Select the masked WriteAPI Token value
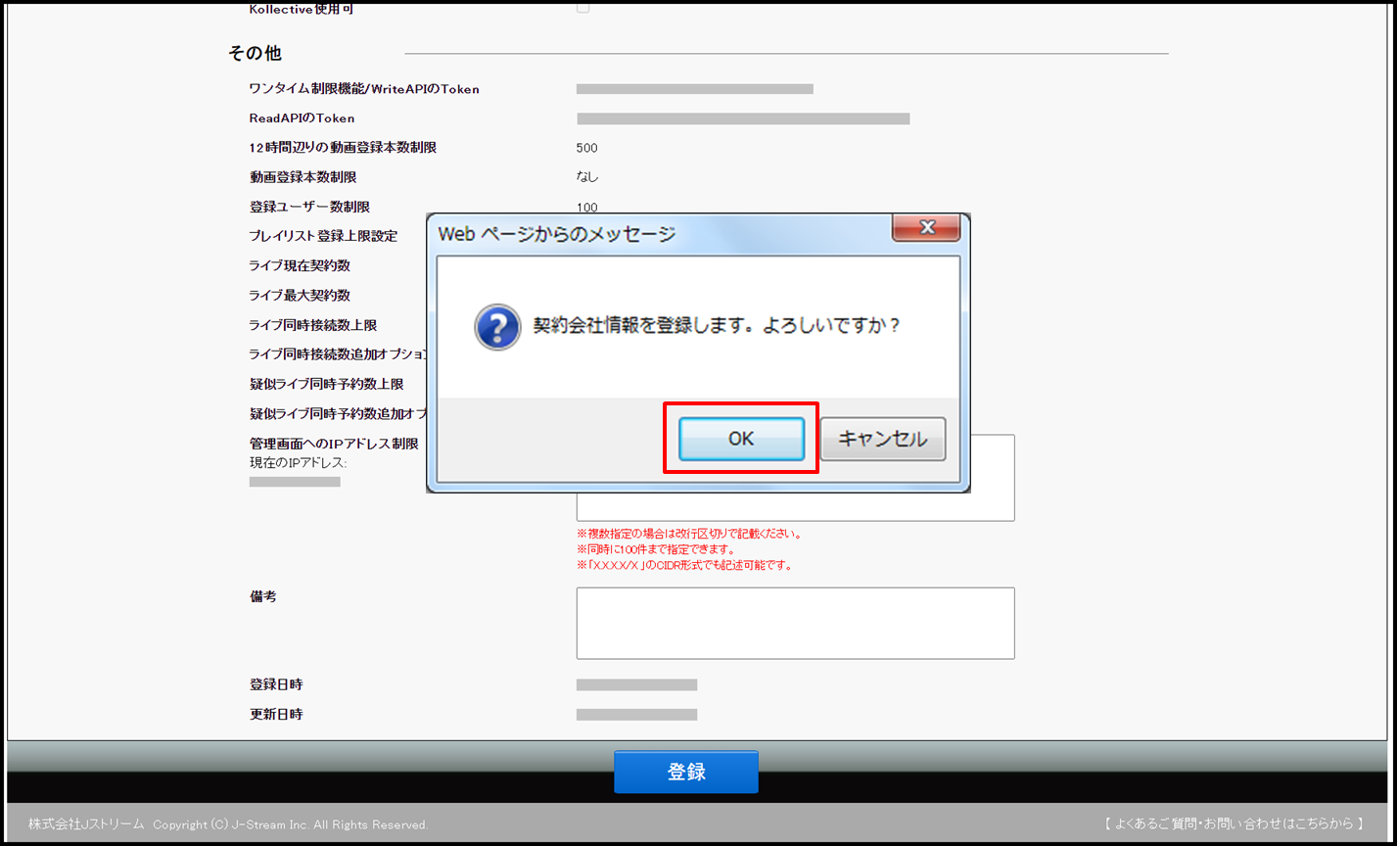Screen dimensions: 1397x846 click(694, 89)
